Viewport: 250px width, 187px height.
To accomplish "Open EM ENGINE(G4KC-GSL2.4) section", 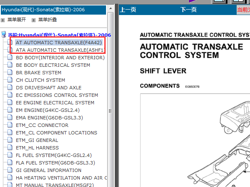I will [48, 110].
